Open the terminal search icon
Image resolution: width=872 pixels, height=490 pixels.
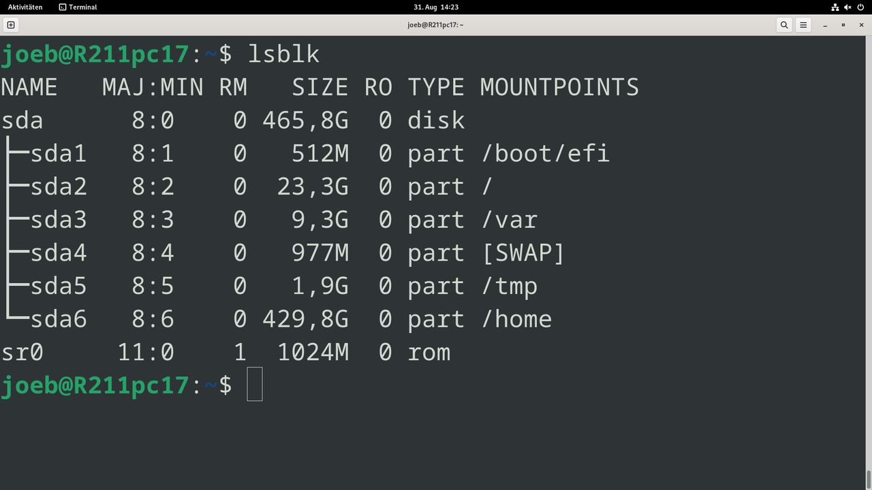[784, 25]
